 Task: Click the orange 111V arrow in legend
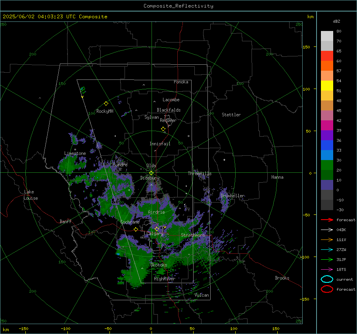pyautogui.click(x=327, y=239)
